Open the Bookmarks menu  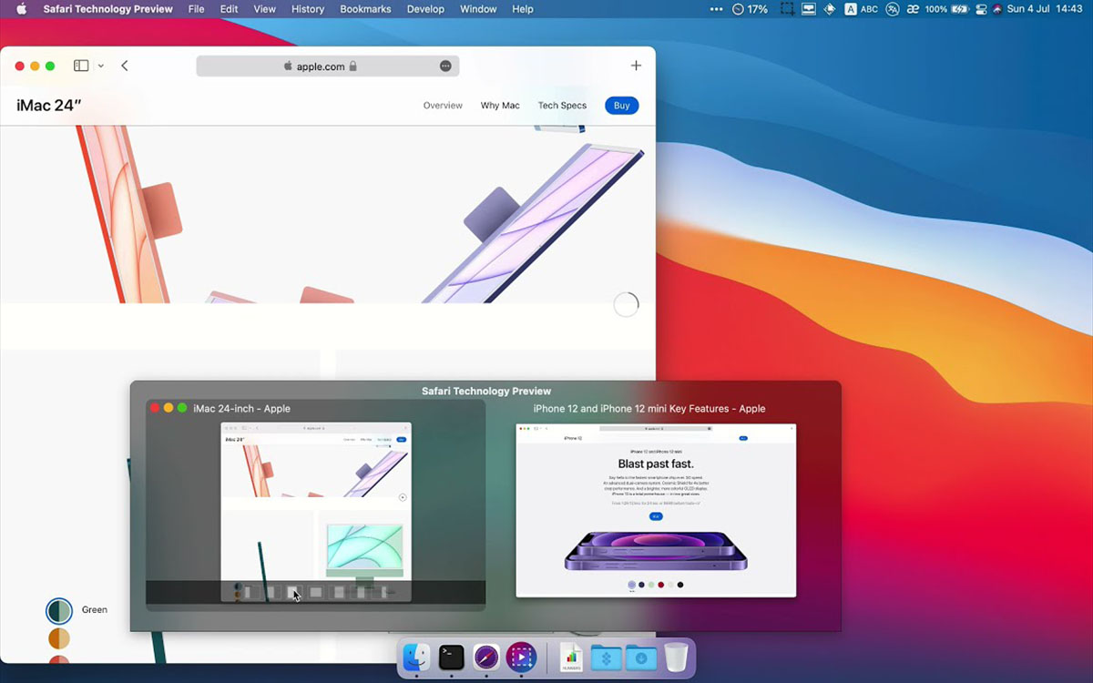(x=365, y=9)
